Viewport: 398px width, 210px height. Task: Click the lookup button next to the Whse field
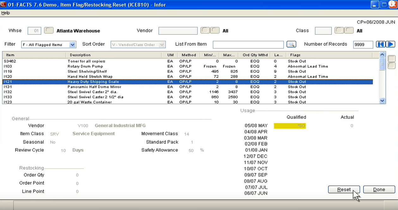49,31
